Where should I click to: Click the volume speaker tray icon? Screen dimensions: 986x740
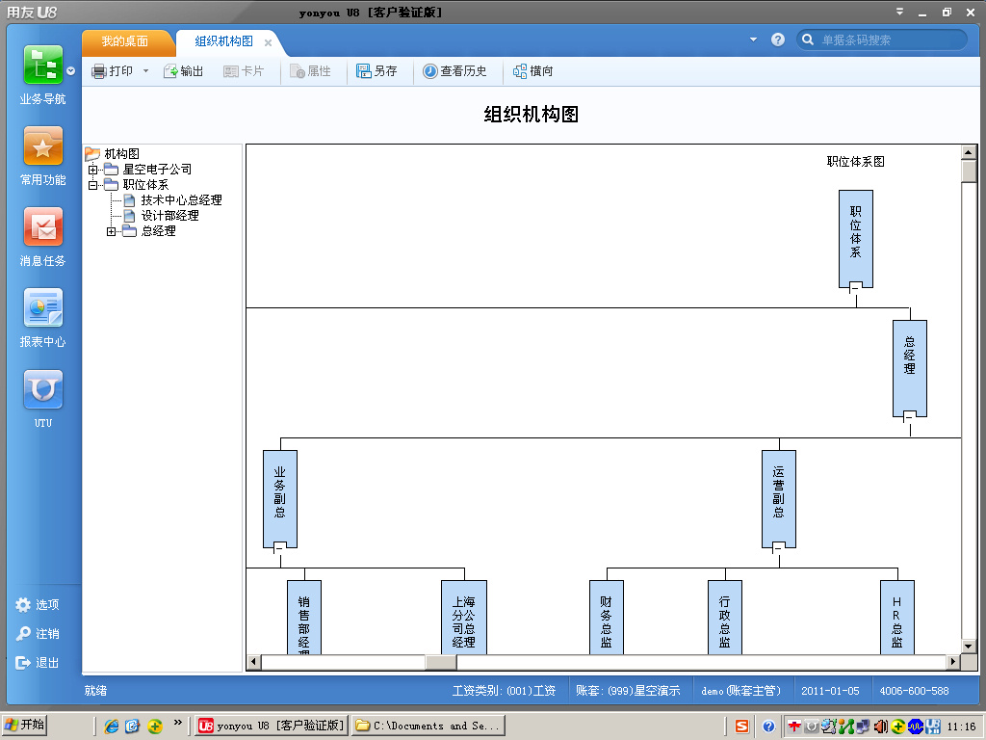(x=881, y=727)
